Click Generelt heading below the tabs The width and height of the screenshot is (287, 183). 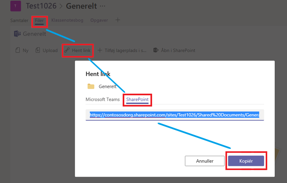click(35, 34)
